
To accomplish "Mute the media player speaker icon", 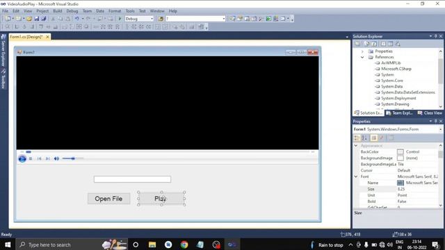I will [56, 158].
